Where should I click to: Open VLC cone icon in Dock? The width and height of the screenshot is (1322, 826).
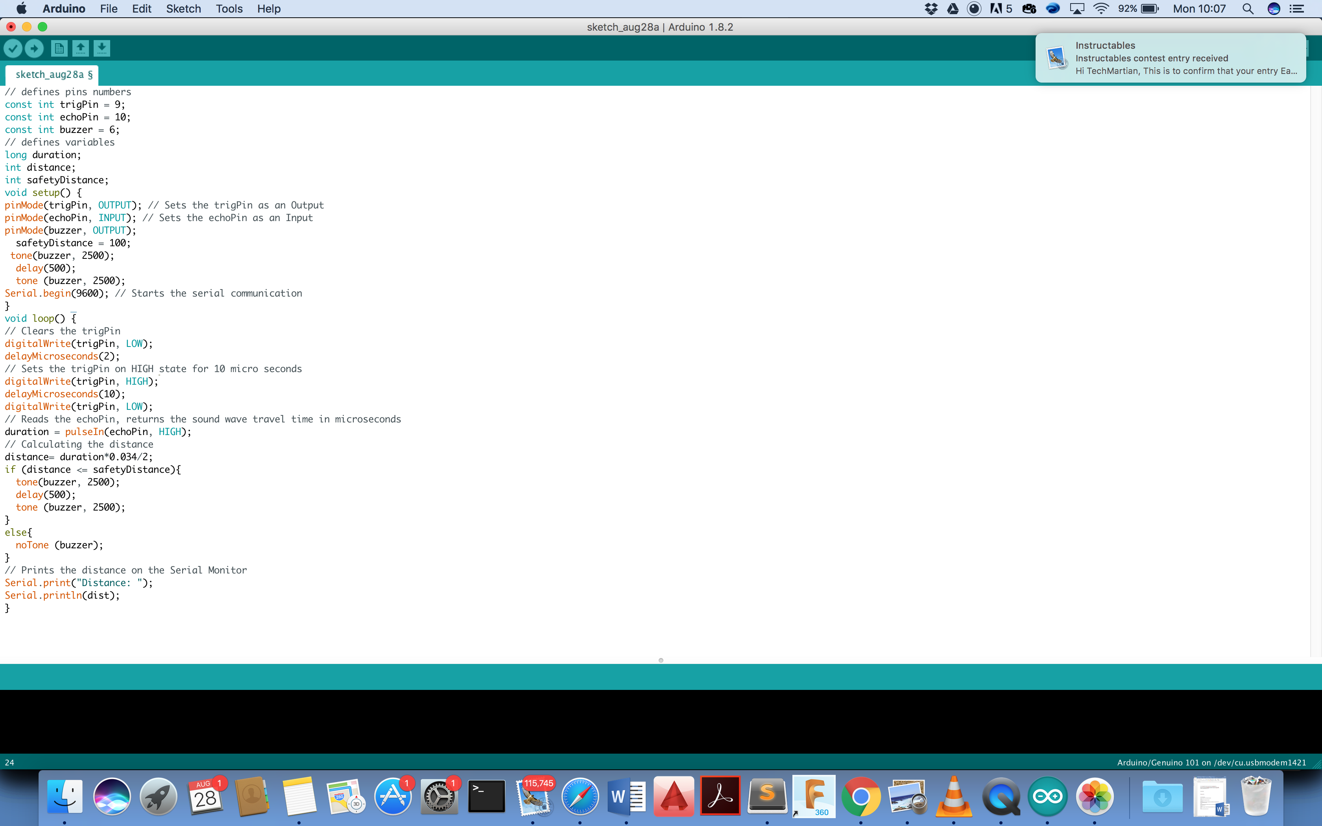point(954,796)
